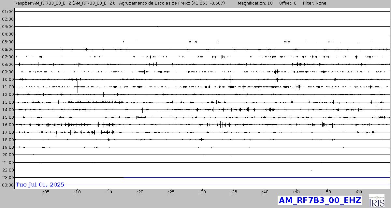Screen dimensions: 391x208
Task: Click the 14:00 hour label
Action: coord(7,110)
